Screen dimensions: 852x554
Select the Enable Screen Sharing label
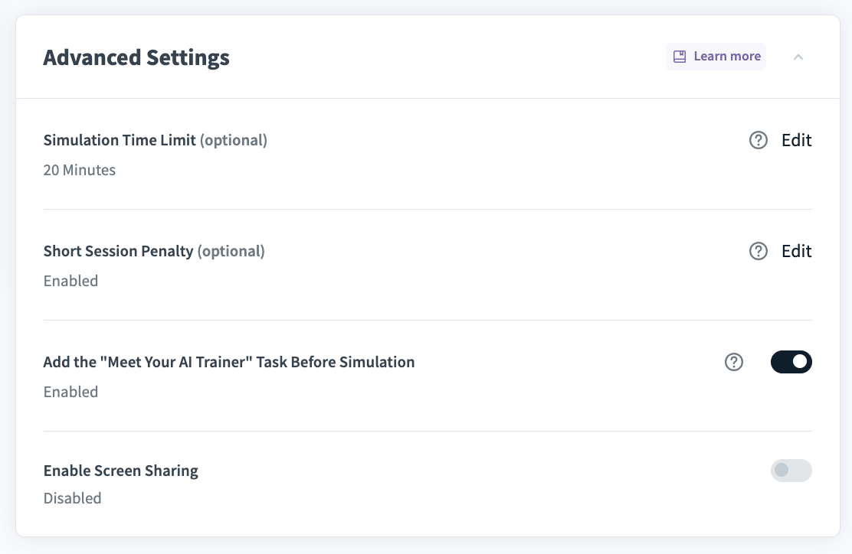click(121, 471)
